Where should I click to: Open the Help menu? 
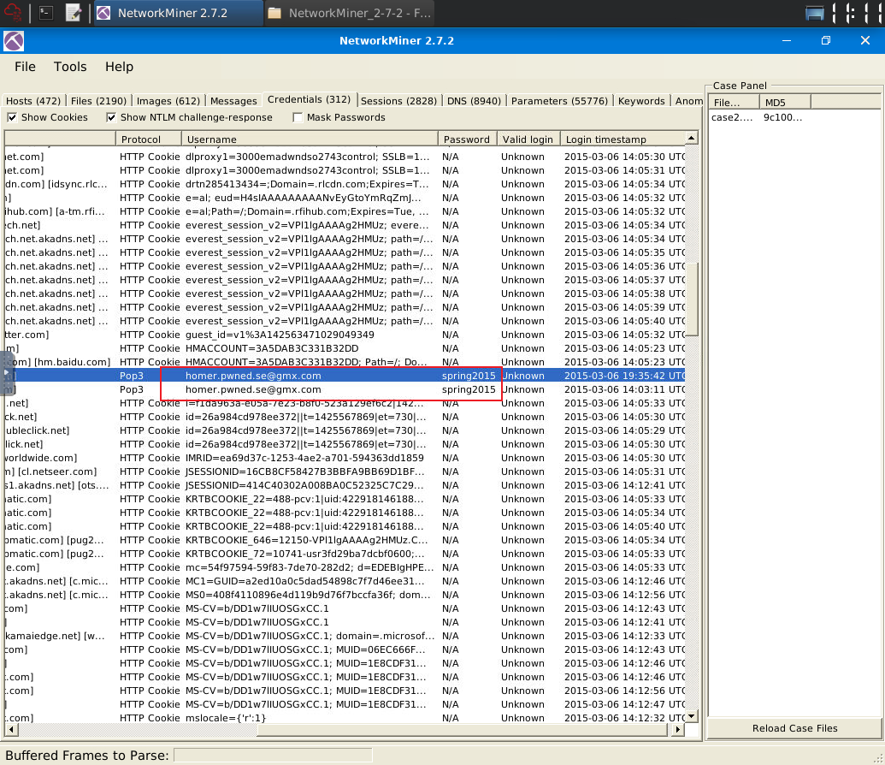tap(119, 67)
